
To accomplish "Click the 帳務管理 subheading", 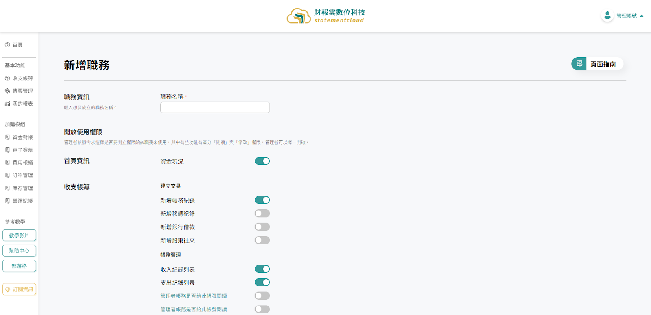I will tap(170, 255).
